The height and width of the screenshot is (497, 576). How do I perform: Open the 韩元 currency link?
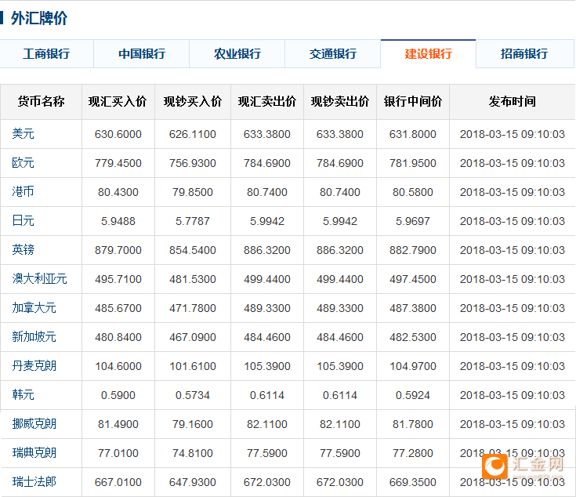(24, 395)
